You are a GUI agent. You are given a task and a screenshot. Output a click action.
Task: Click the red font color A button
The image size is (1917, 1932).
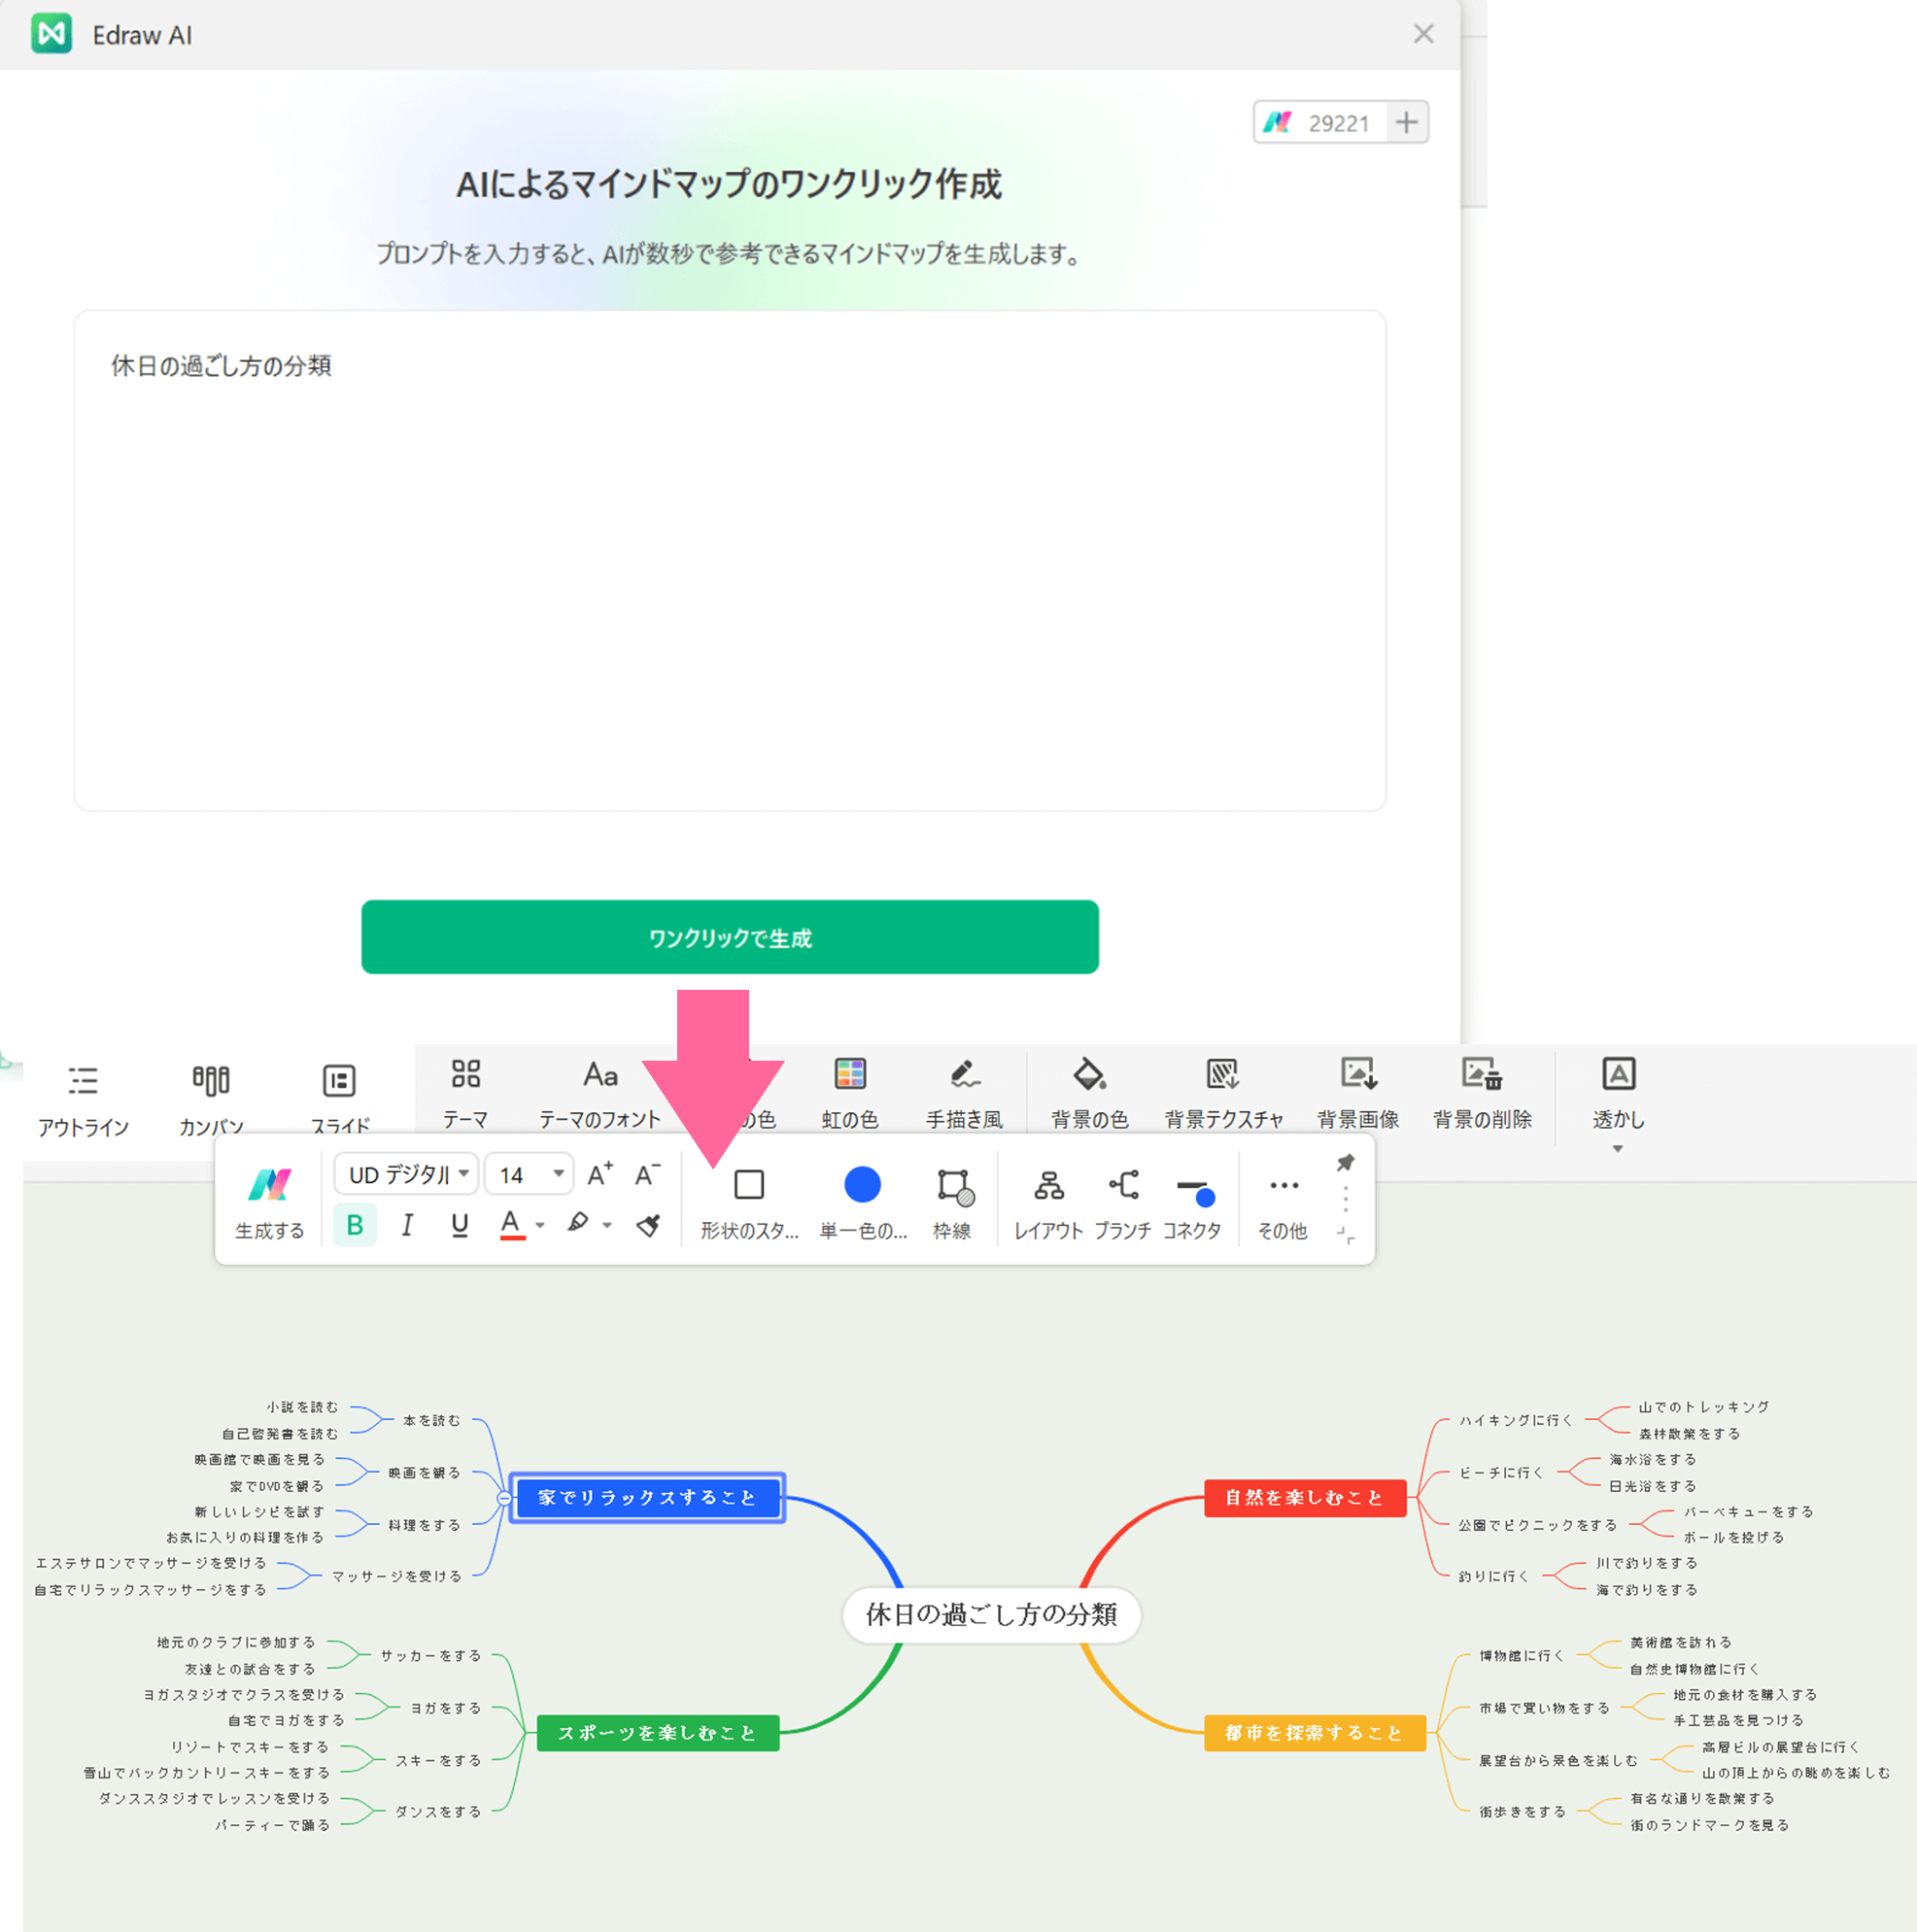coord(511,1225)
